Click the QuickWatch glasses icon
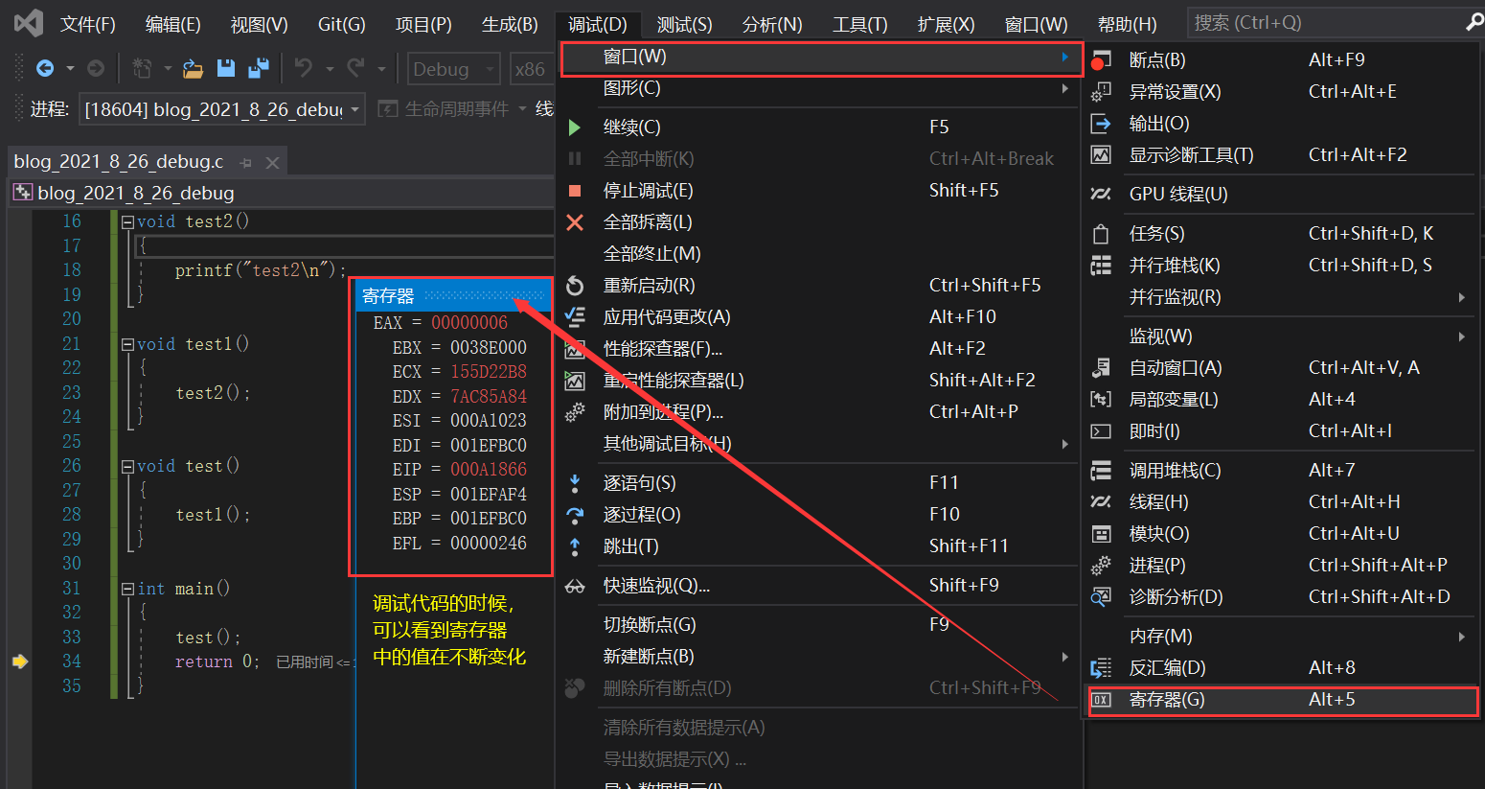 point(575,586)
